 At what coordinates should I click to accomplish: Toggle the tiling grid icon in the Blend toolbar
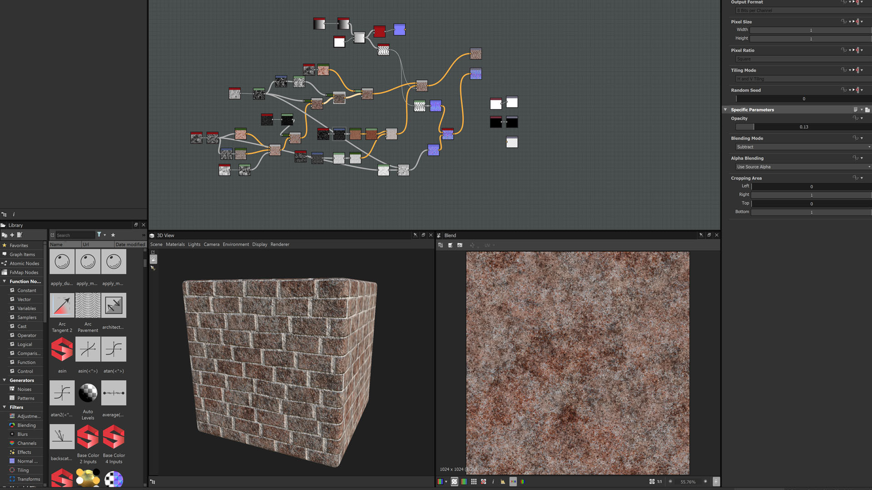tap(474, 481)
